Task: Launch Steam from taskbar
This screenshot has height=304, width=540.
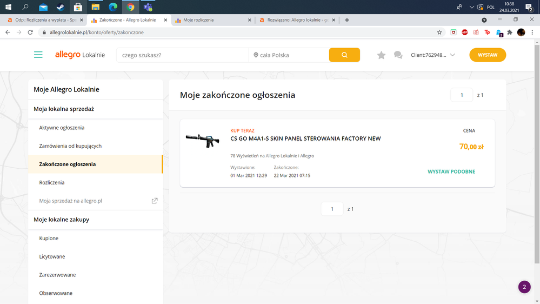Action: [60, 7]
